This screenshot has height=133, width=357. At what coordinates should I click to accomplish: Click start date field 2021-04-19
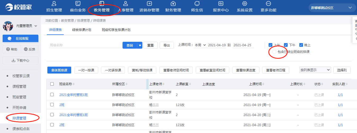click(x=217, y=45)
